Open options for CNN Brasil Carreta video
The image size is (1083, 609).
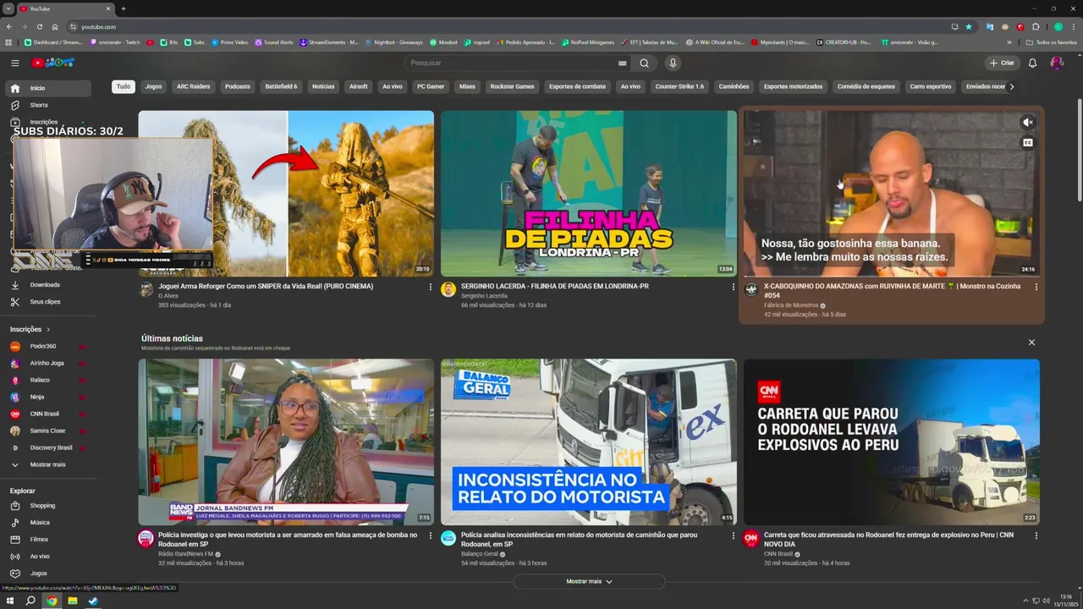pos(1036,535)
